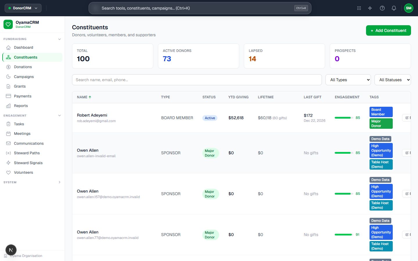Click the Active Donors stat card
The width and height of the screenshot is (418, 261).
coord(199,56)
